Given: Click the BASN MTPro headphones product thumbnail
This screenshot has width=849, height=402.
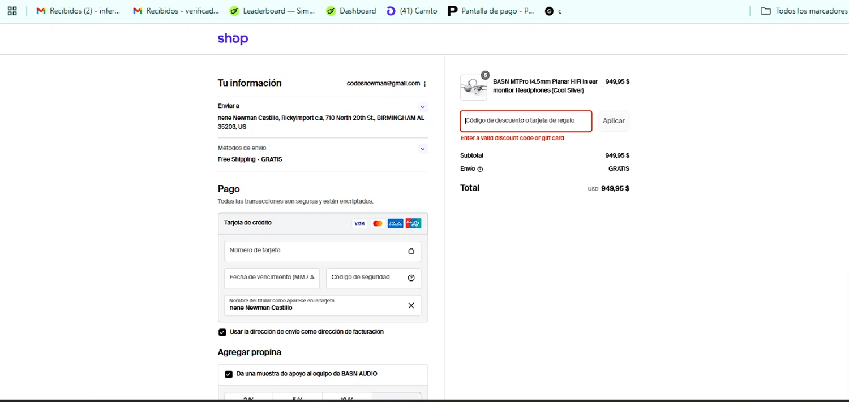Looking at the screenshot, I should click(x=474, y=87).
